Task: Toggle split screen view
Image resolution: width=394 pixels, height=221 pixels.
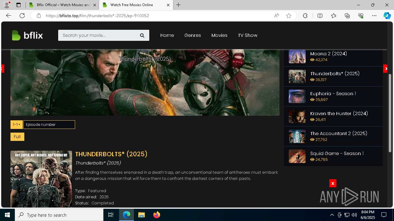Action: 320,16
